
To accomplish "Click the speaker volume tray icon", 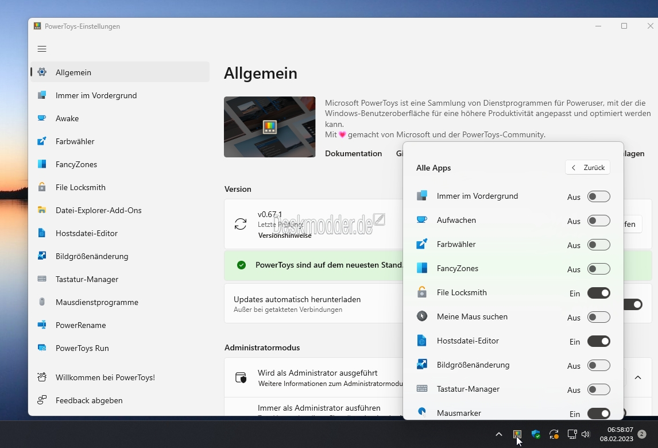I will (586, 434).
